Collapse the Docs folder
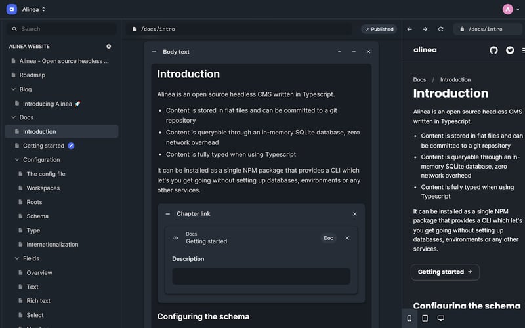 [13, 117]
